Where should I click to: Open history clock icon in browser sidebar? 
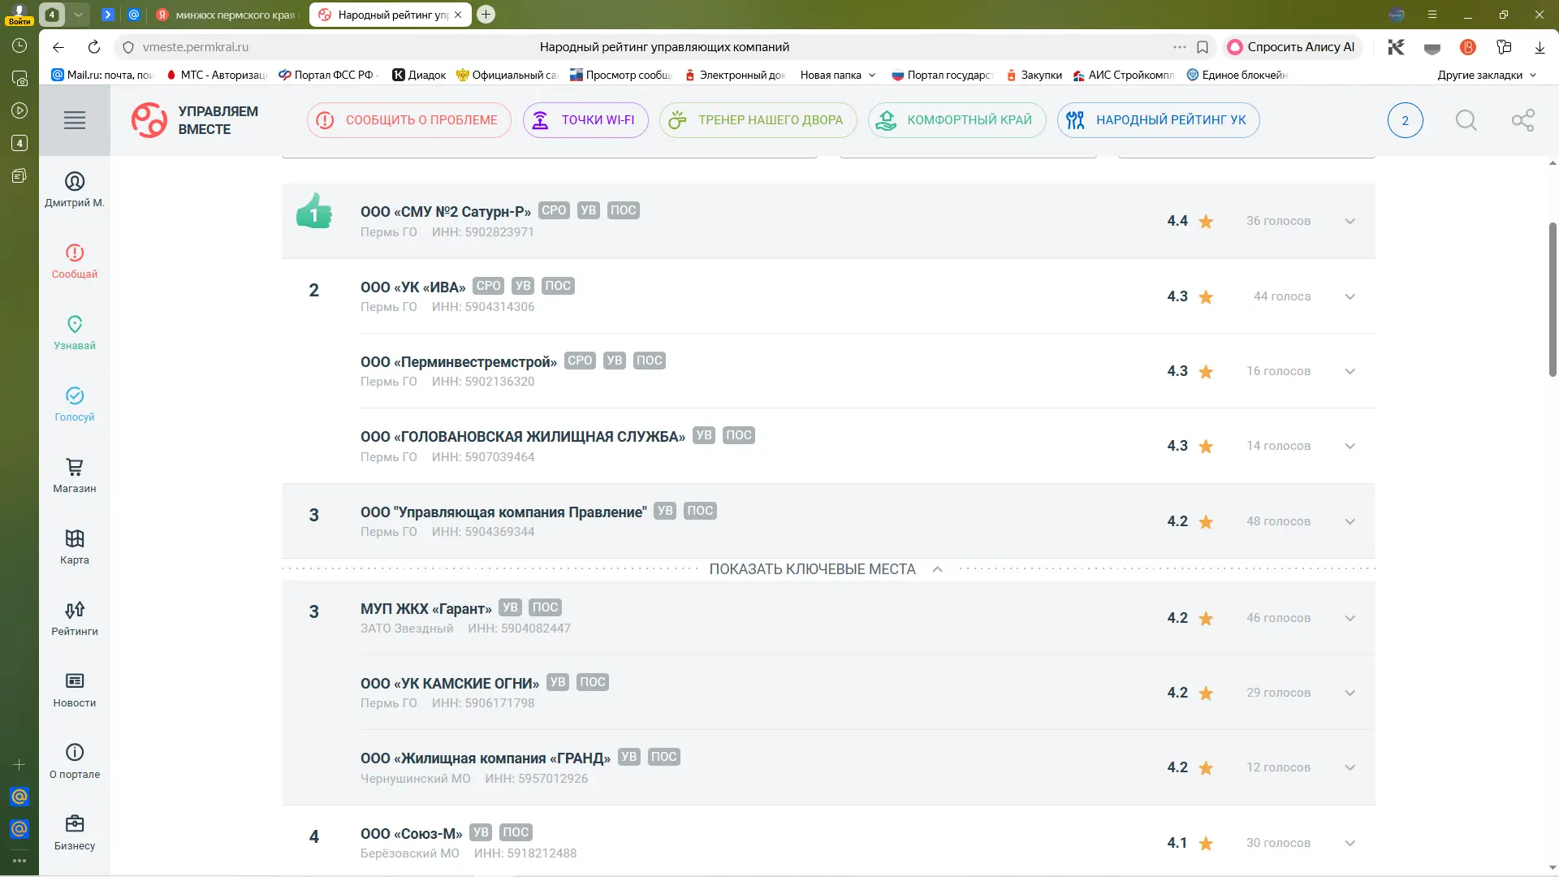click(x=19, y=45)
